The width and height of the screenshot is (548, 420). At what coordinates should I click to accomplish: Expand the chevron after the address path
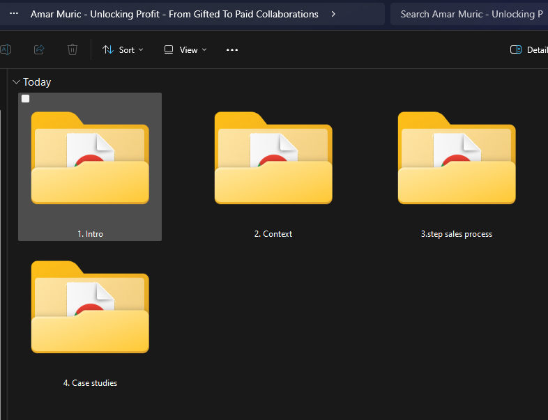tap(333, 14)
